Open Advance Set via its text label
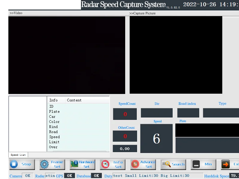239x179 pixels. [148, 164]
